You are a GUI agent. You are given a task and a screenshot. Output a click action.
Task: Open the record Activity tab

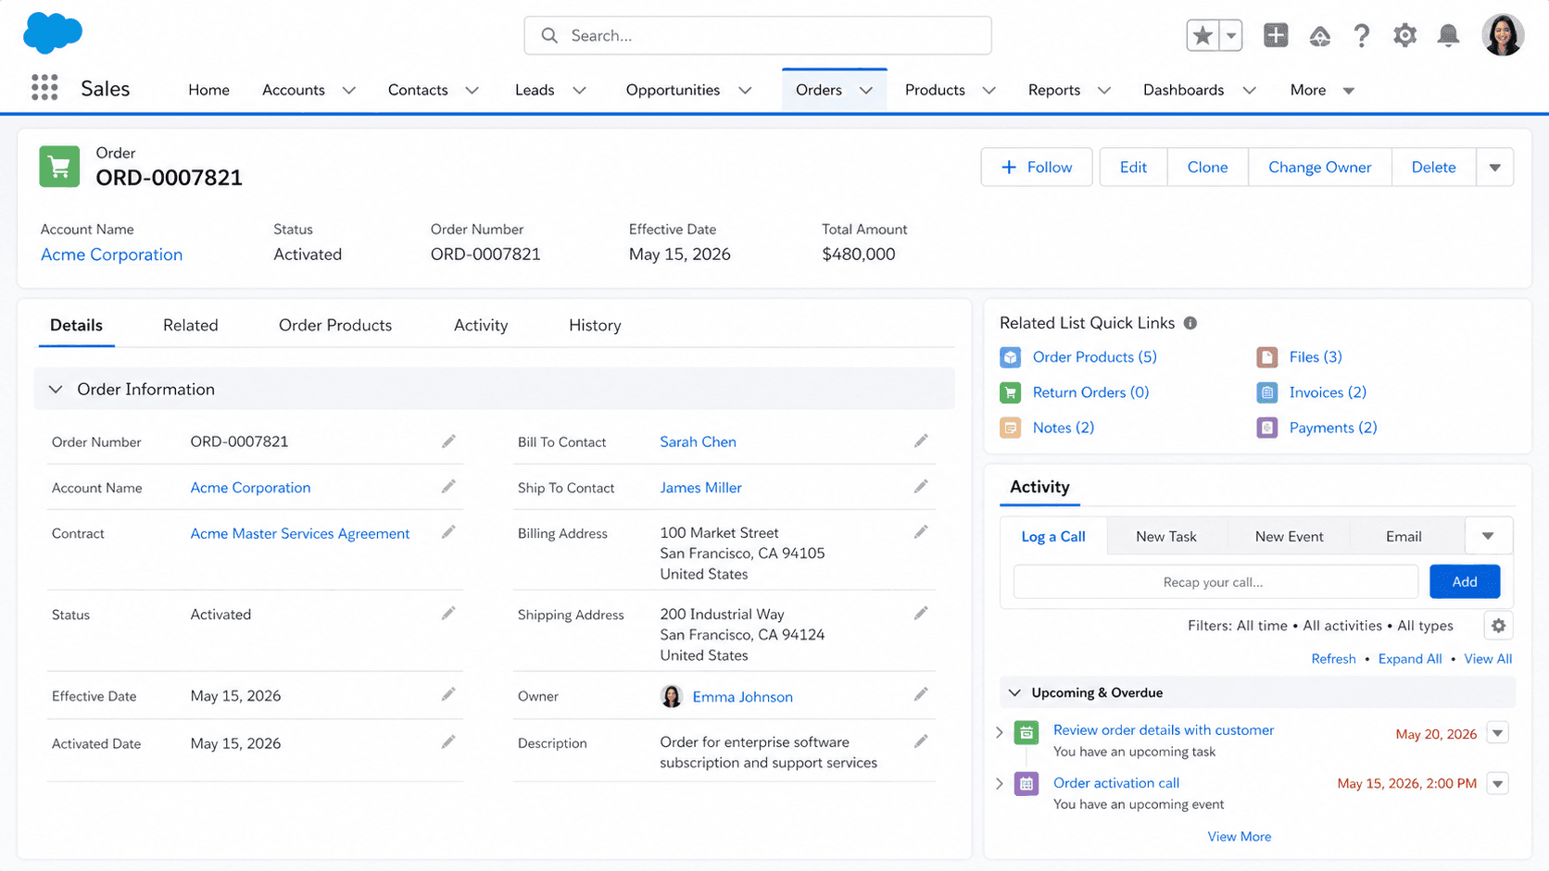[x=481, y=325]
